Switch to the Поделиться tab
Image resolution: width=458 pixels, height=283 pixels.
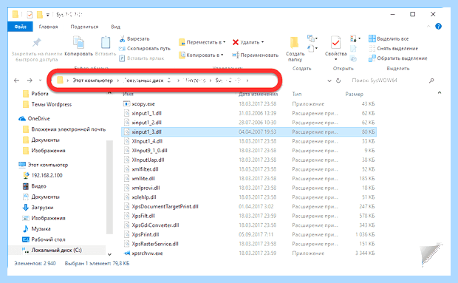click(84, 27)
